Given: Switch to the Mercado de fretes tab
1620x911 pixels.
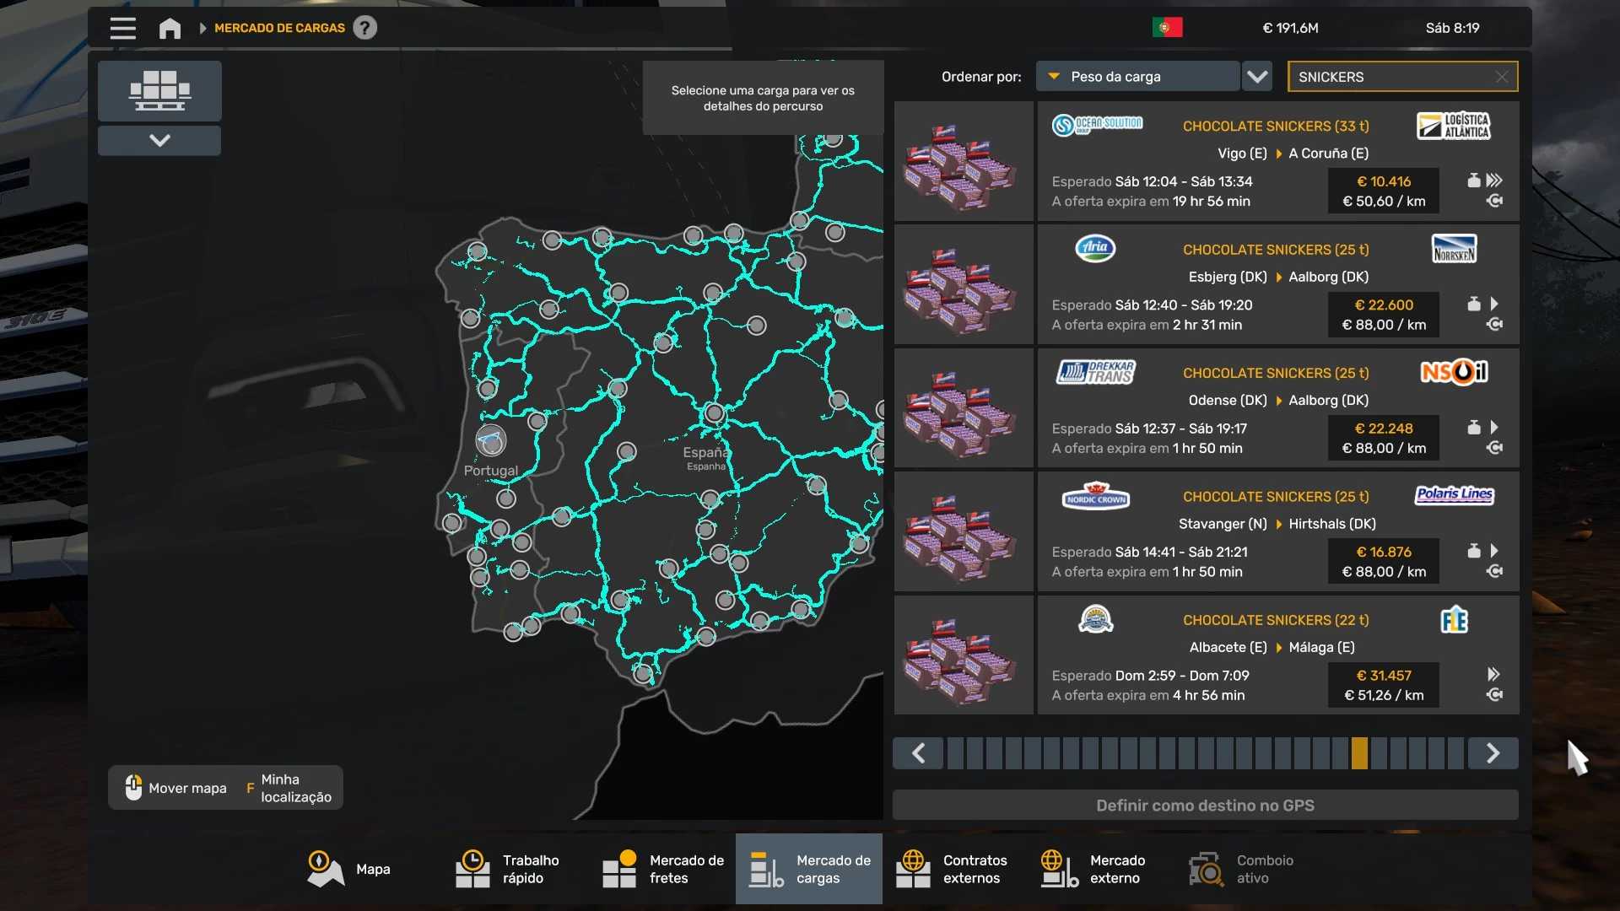Looking at the screenshot, I should [x=663, y=869].
